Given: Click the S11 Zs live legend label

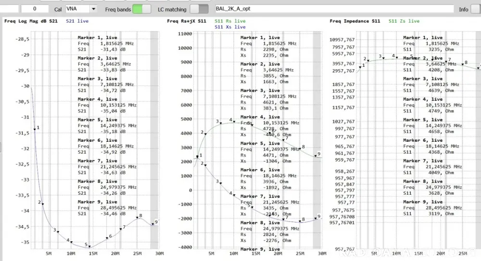Looking at the screenshot, I should tap(404, 21).
